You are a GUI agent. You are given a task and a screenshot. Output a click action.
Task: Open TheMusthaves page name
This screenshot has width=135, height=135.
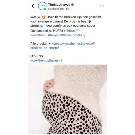(x=59, y=5)
